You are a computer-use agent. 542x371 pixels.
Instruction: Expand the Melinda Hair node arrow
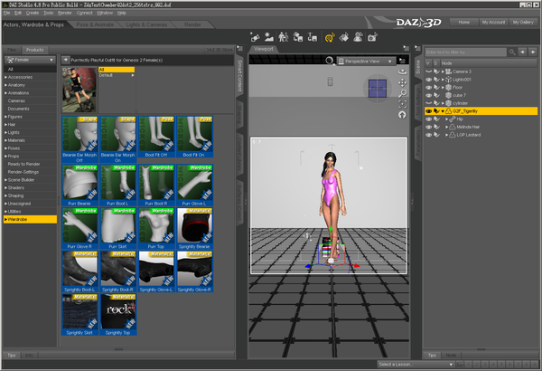(x=446, y=127)
